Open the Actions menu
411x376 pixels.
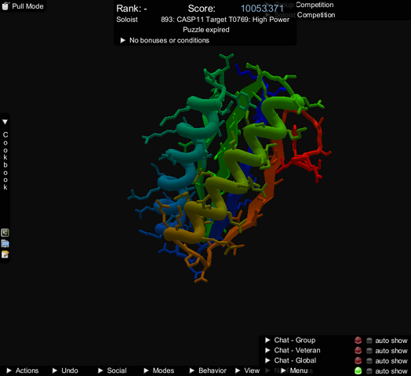click(23, 371)
